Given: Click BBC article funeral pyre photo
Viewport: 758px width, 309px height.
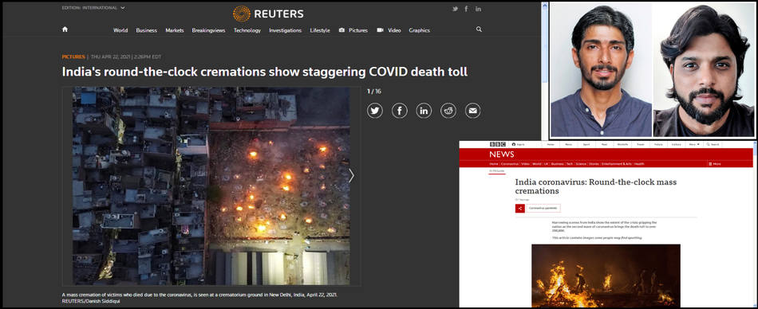Looking at the screenshot, I should tap(606, 276).
